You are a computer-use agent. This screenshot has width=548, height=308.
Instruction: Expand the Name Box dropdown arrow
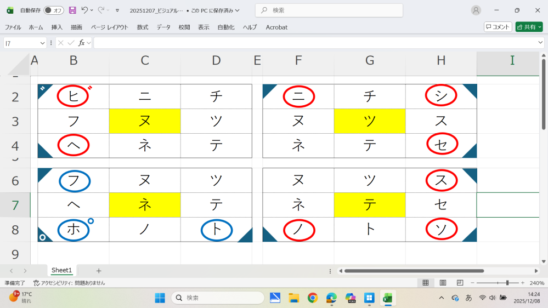(42, 43)
